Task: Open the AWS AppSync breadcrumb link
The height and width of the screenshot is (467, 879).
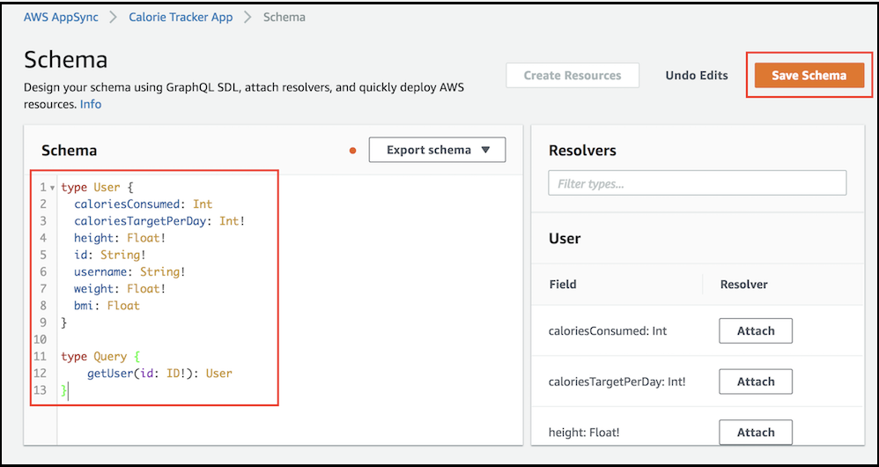Action: pyautogui.click(x=61, y=18)
